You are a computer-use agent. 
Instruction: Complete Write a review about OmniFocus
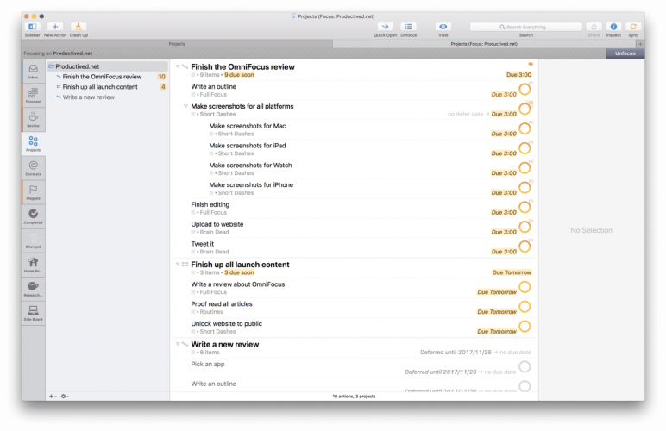click(525, 287)
